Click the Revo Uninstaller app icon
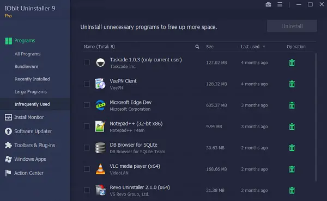 click(x=100, y=190)
